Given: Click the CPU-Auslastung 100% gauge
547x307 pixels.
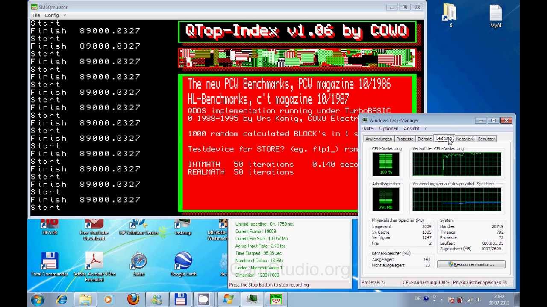Looking at the screenshot, I should coord(386,164).
